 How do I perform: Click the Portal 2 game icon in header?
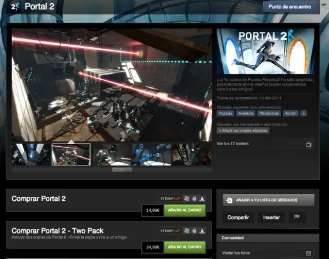click(14, 7)
